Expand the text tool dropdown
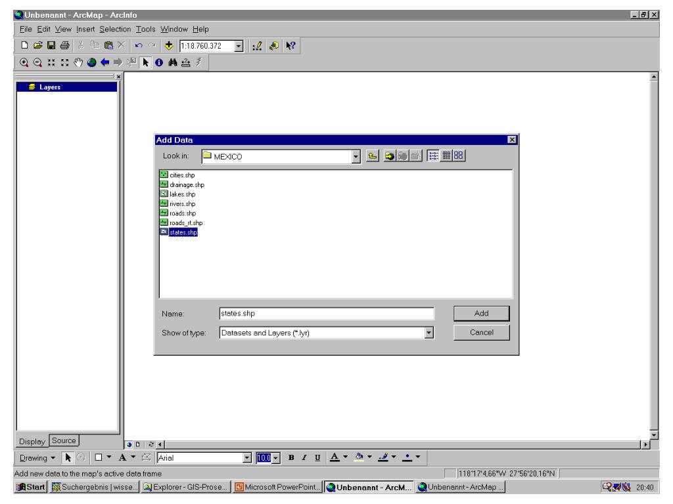 pyautogui.click(x=133, y=457)
